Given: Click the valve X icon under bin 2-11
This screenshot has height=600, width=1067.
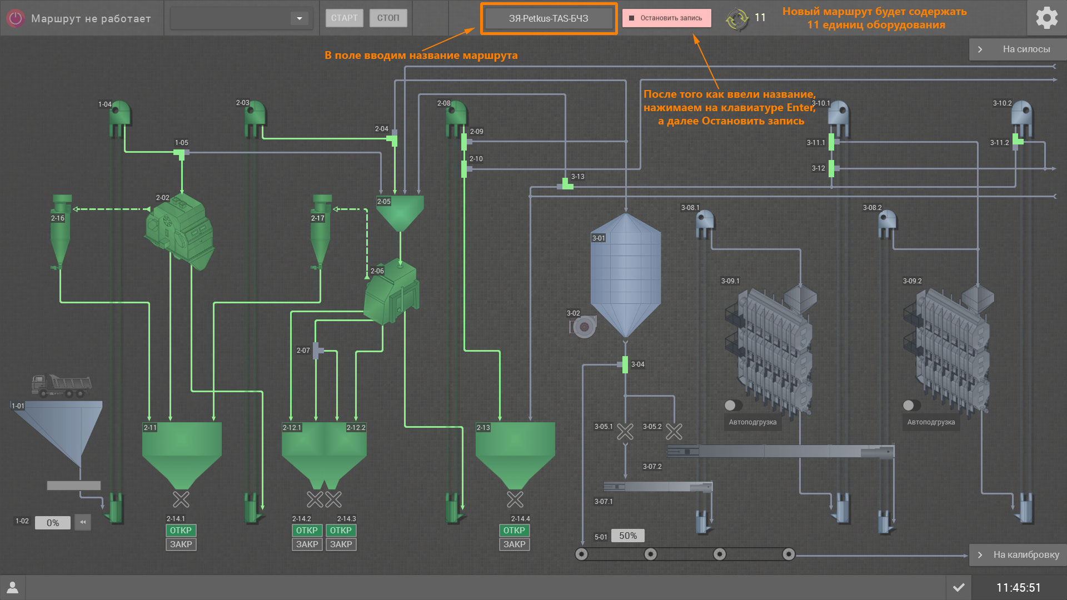Looking at the screenshot, I should 181,499.
